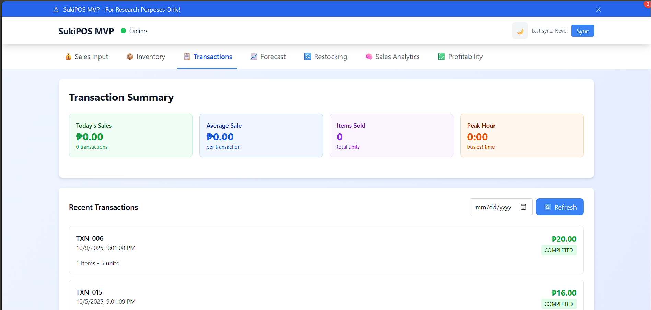The image size is (651, 310).
Task: Toggle dark mode with the moon icon
Action: (x=520, y=31)
